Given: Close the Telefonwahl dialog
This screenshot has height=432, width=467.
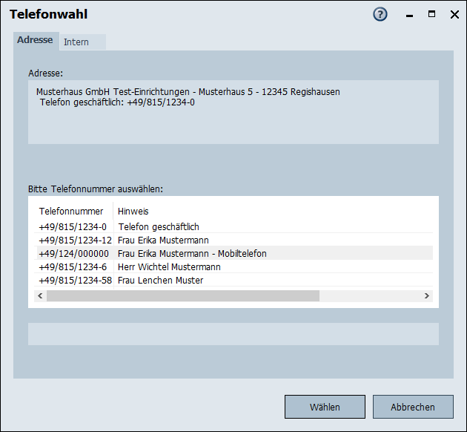Looking at the screenshot, I should pos(454,14).
